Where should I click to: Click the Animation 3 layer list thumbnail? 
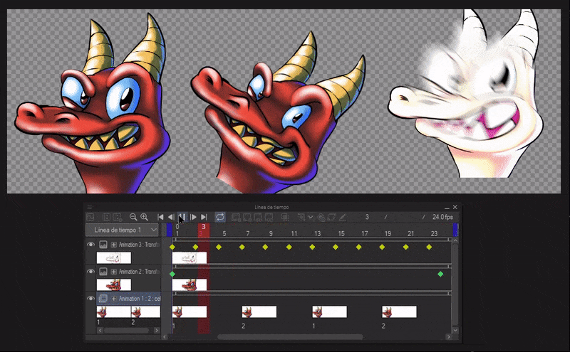[x=114, y=258]
